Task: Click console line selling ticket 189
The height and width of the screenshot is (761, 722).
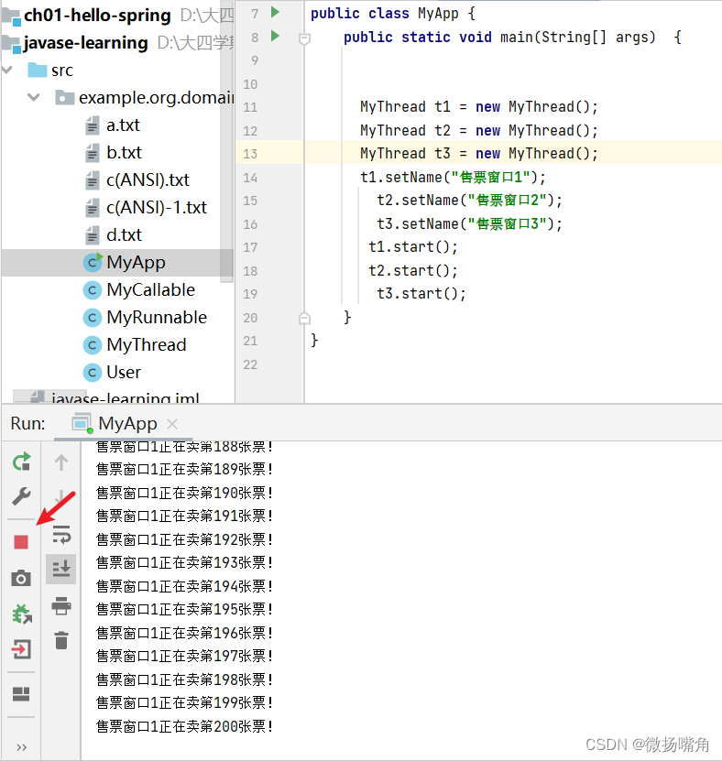Action: 184,469
